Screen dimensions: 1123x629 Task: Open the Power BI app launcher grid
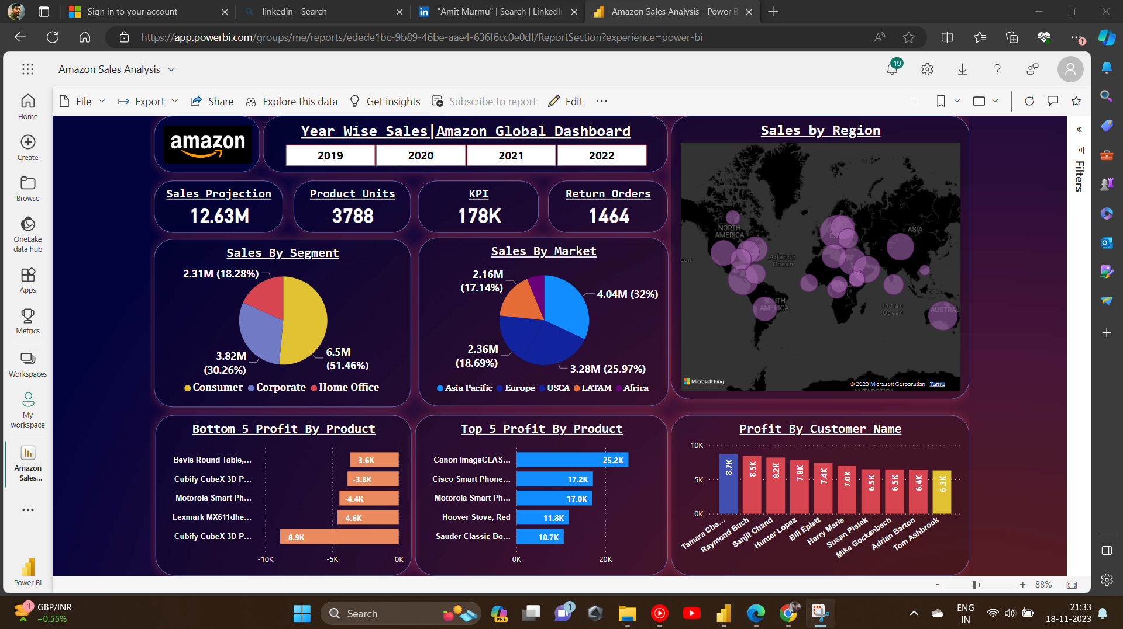coord(27,69)
